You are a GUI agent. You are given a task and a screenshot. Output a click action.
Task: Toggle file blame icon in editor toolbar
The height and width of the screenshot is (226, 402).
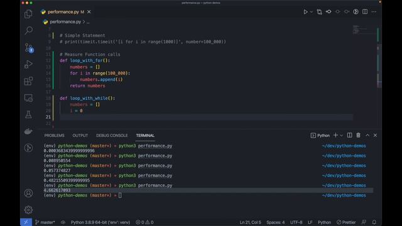tap(356, 12)
